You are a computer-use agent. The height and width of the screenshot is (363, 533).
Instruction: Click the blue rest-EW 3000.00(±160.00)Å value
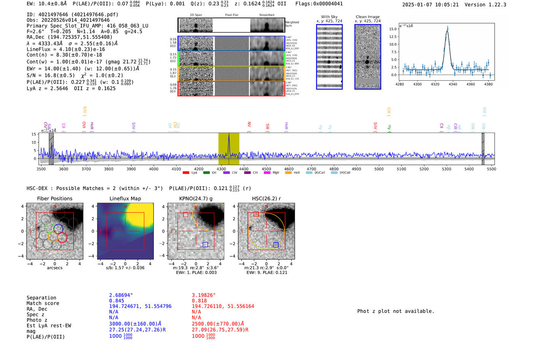pos(135,324)
